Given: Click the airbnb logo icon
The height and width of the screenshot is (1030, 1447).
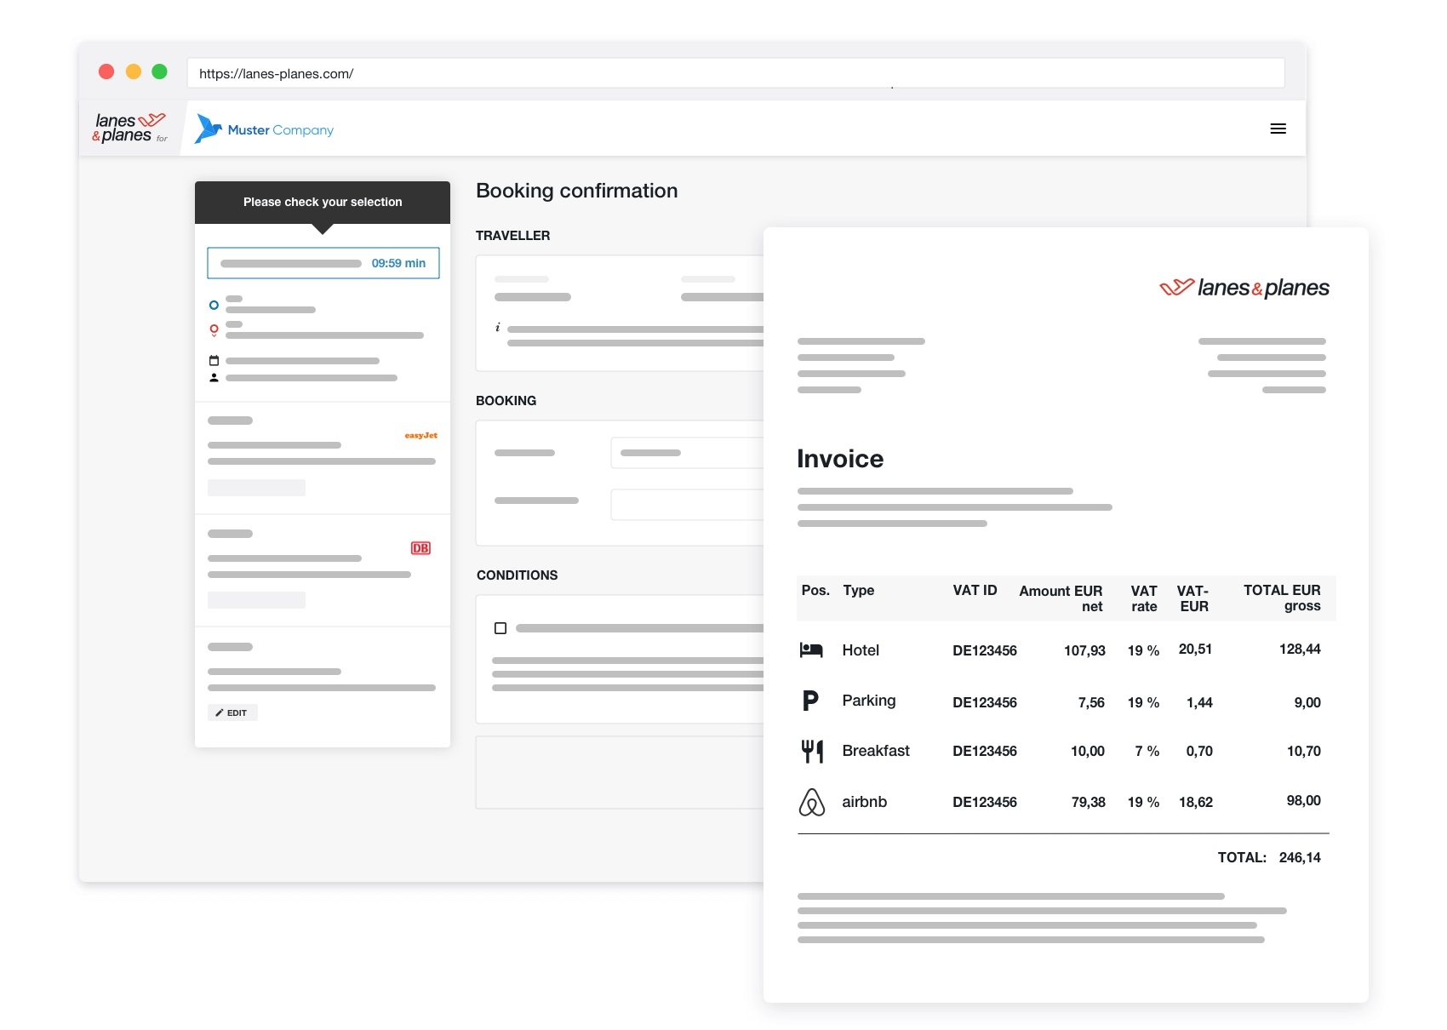Looking at the screenshot, I should click(x=812, y=802).
